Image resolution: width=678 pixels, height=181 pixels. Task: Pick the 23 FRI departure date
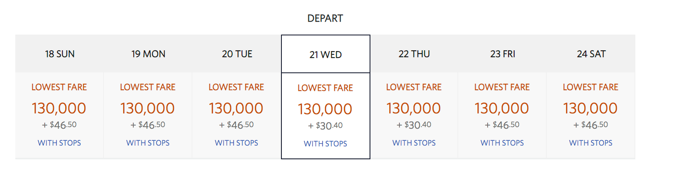502,54
